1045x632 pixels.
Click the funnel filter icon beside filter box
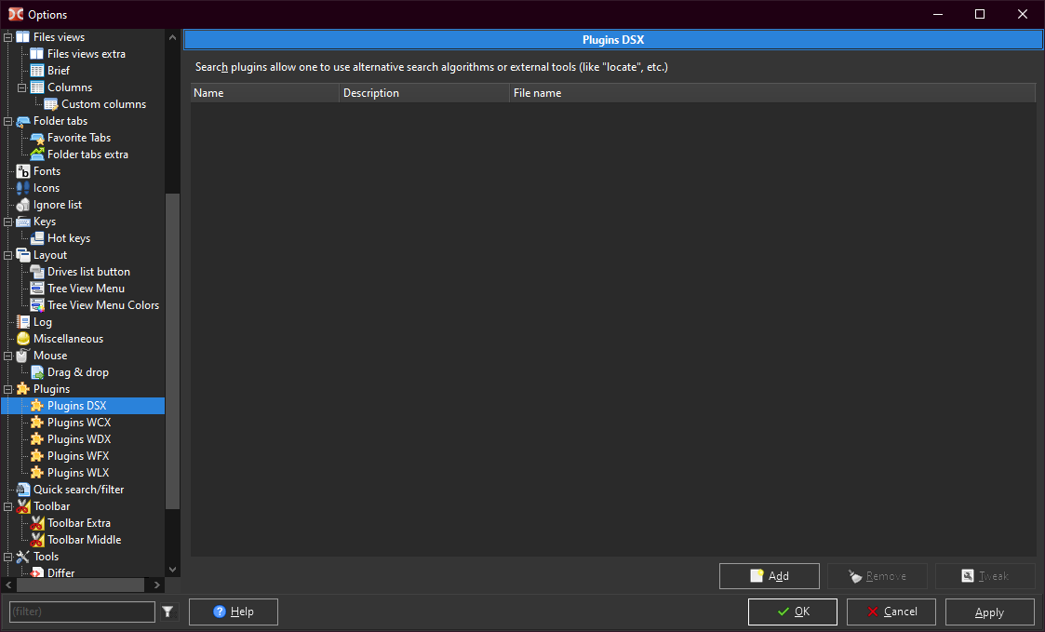pyautogui.click(x=167, y=612)
